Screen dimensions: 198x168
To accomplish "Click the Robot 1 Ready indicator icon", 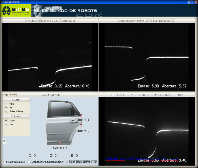I will point(6,111).
